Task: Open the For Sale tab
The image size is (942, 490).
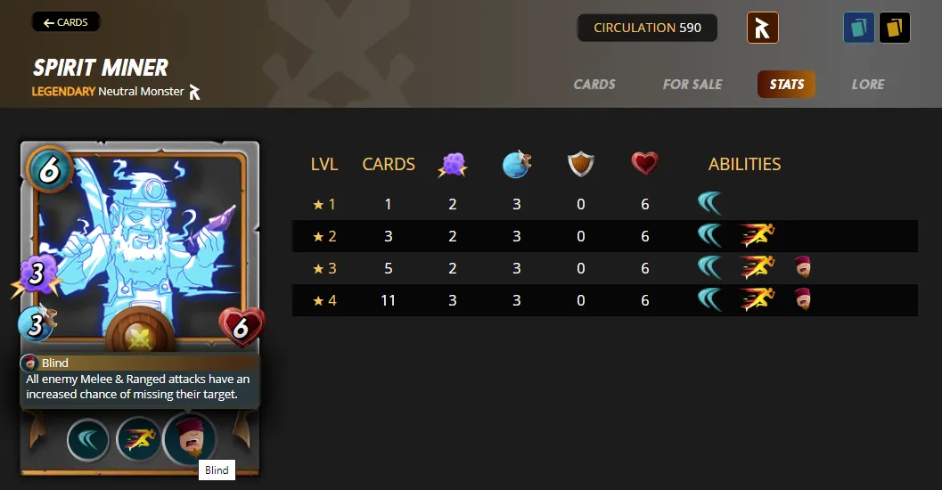Action: (x=692, y=84)
